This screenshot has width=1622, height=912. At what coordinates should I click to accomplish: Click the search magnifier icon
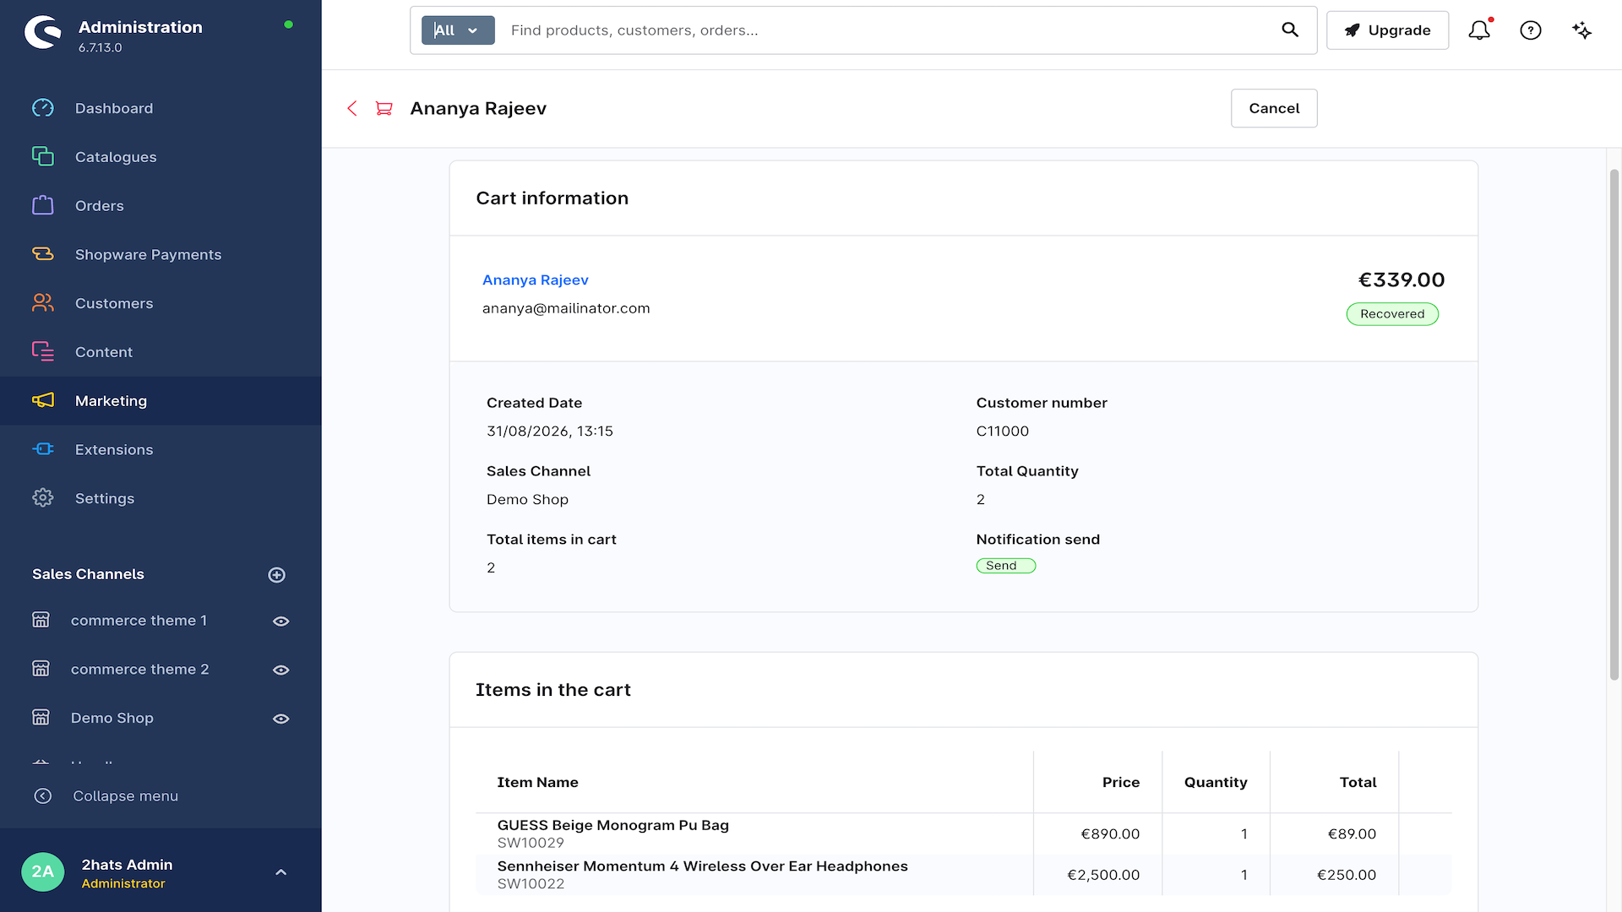click(1290, 30)
